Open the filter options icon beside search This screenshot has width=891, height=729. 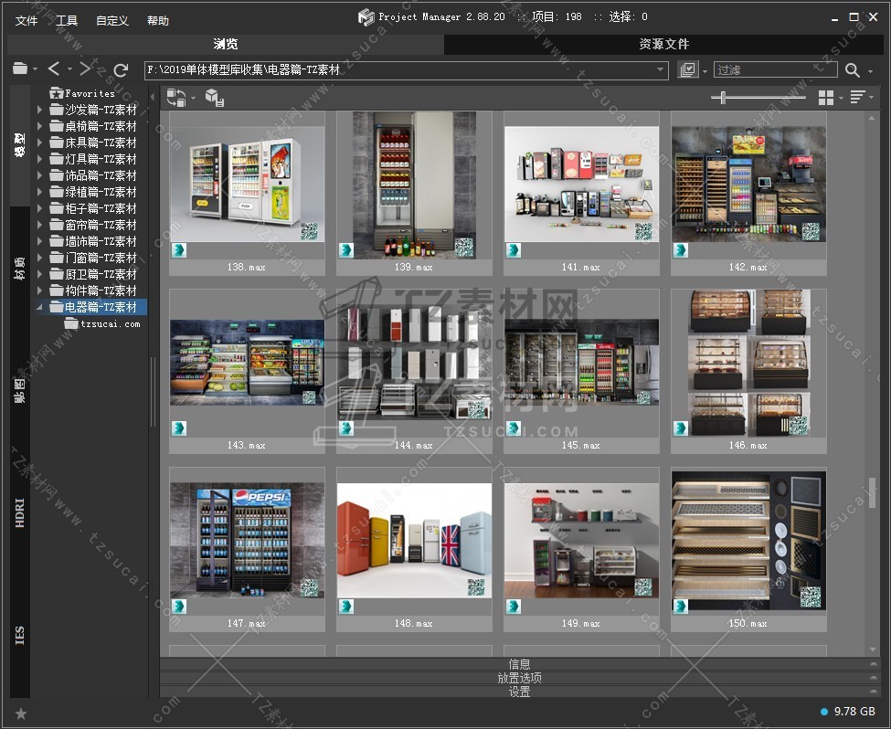687,70
